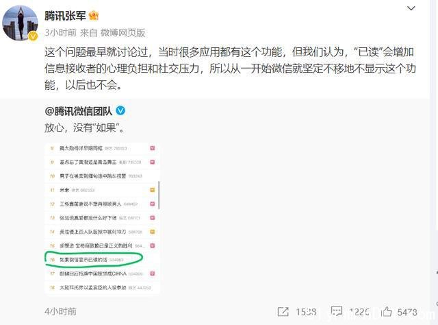Image resolution: width=438 pixels, height=325 pixels.
Task: Open the 腾讯张军 username link
Action: pos(65,16)
